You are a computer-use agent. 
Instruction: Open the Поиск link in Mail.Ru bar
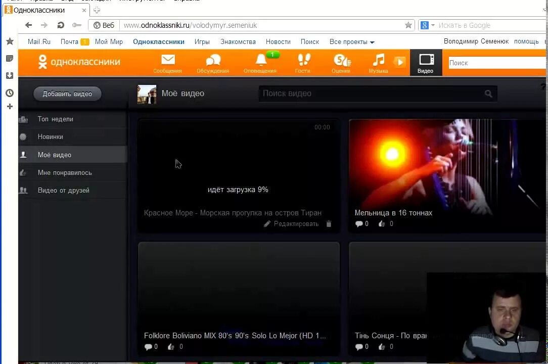coord(310,41)
